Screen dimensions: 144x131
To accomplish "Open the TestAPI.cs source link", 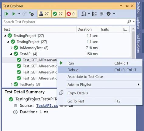I will click(x=47, y=106).
